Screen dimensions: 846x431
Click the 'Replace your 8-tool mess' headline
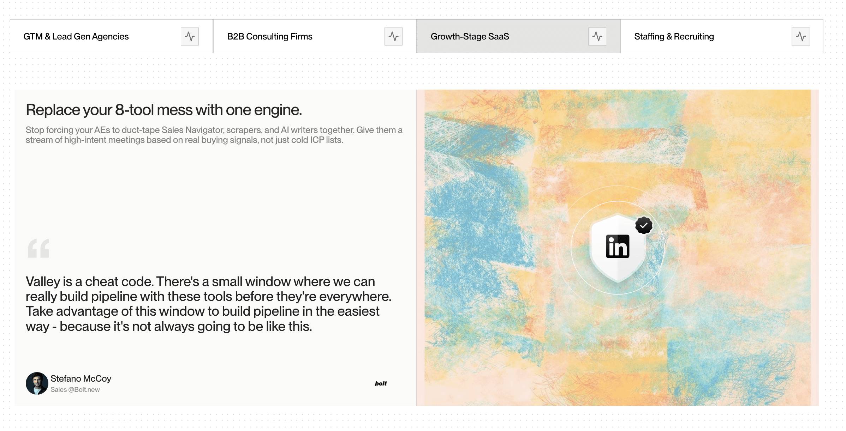(164, 110)
